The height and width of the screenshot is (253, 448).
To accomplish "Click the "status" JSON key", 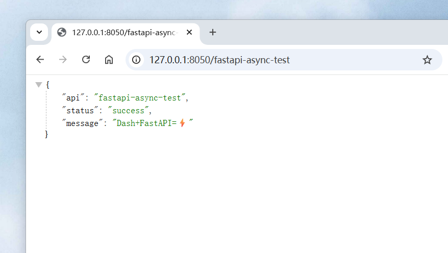I will point(80,111).
